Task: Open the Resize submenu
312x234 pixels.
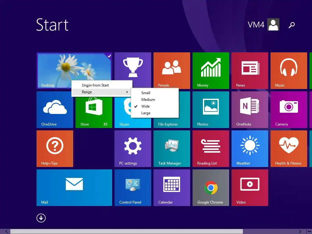Action: tap(102, 92)
